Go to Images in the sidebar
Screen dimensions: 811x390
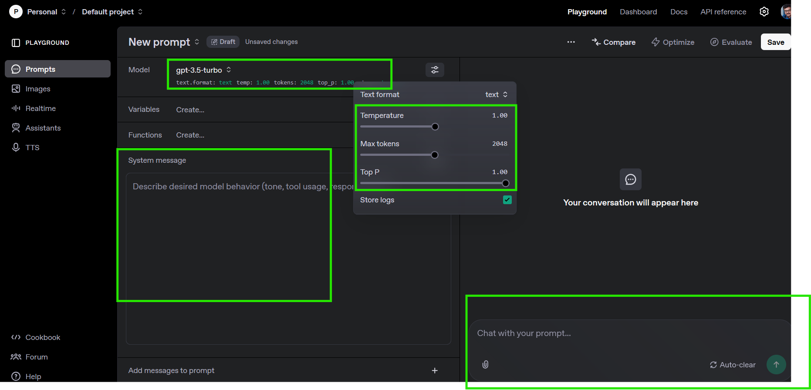coord(38,89)
